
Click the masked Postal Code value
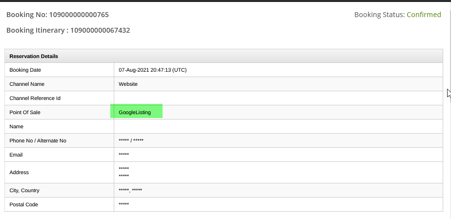pyautogui.click(x=123, y=204)
